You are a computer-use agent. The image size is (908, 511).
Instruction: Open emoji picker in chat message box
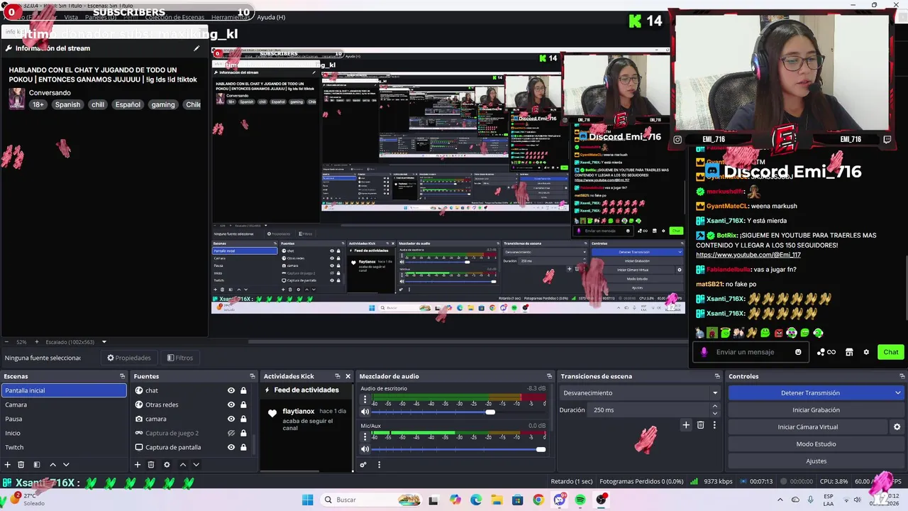click(x=798, y=352)
